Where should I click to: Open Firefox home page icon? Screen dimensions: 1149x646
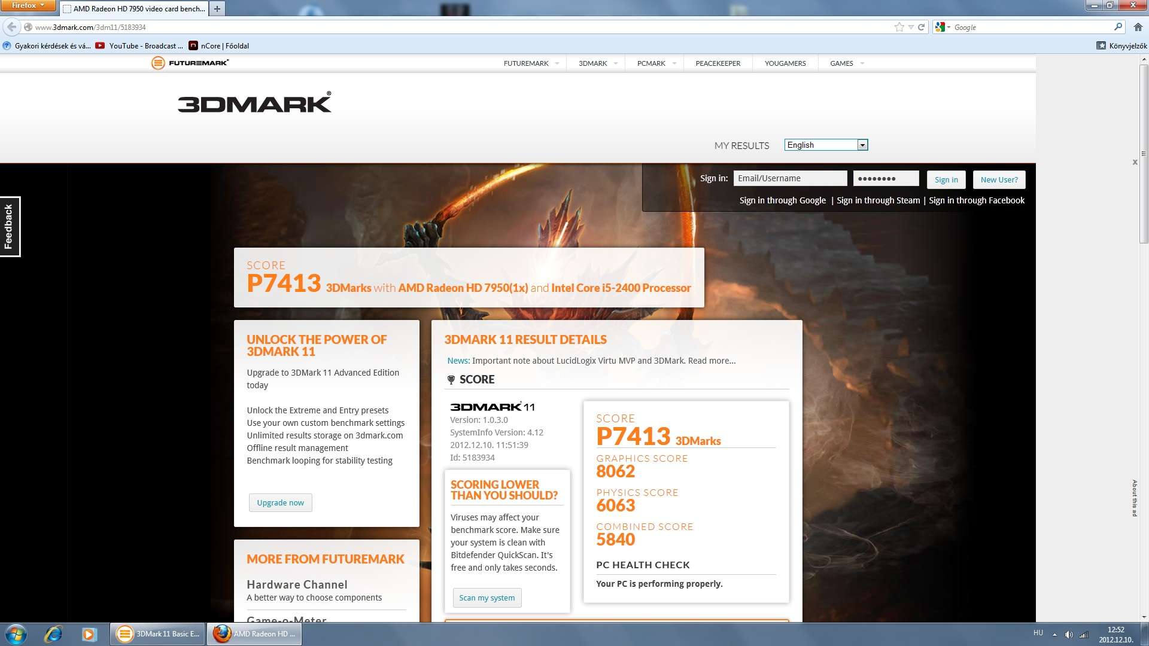[x=1138, y=27]
